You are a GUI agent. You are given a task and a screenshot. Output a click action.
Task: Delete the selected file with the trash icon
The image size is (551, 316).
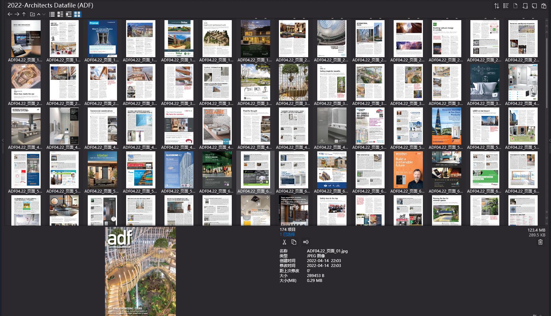click(540, 242)
